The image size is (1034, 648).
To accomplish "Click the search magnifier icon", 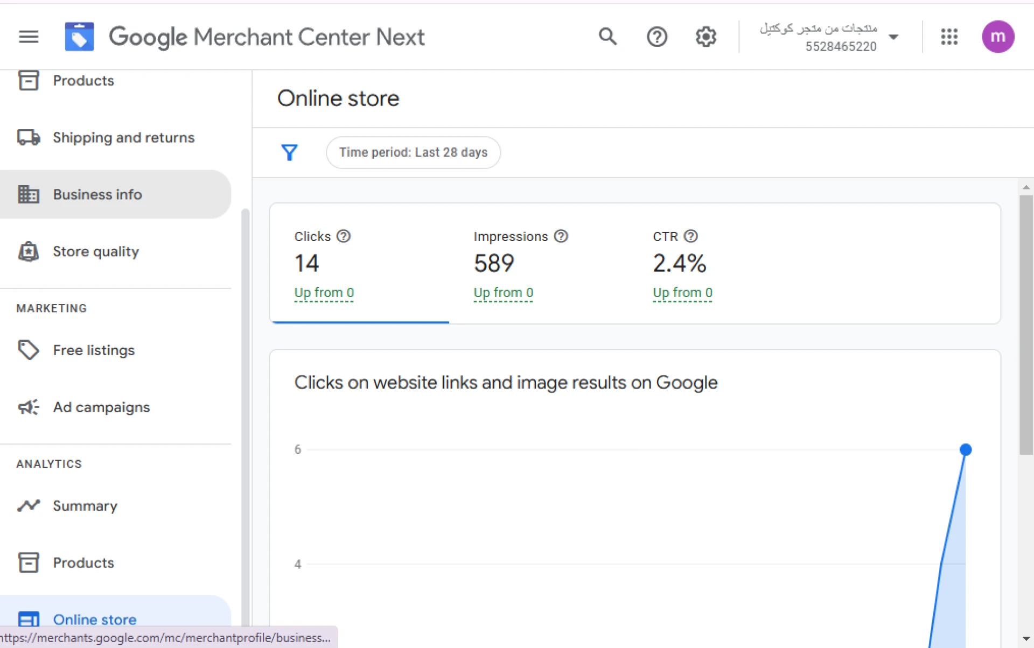I will 607,37.
